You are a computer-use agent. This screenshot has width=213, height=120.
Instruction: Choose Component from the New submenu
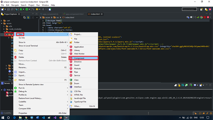click(83, 58)
